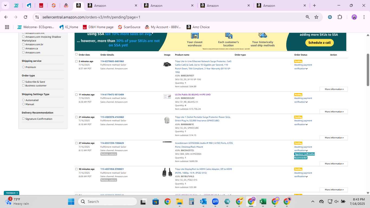Expand payment verification for the SPIKECUBE order
370x208 pixels.
pyautogui.click(x=307, y=125)
